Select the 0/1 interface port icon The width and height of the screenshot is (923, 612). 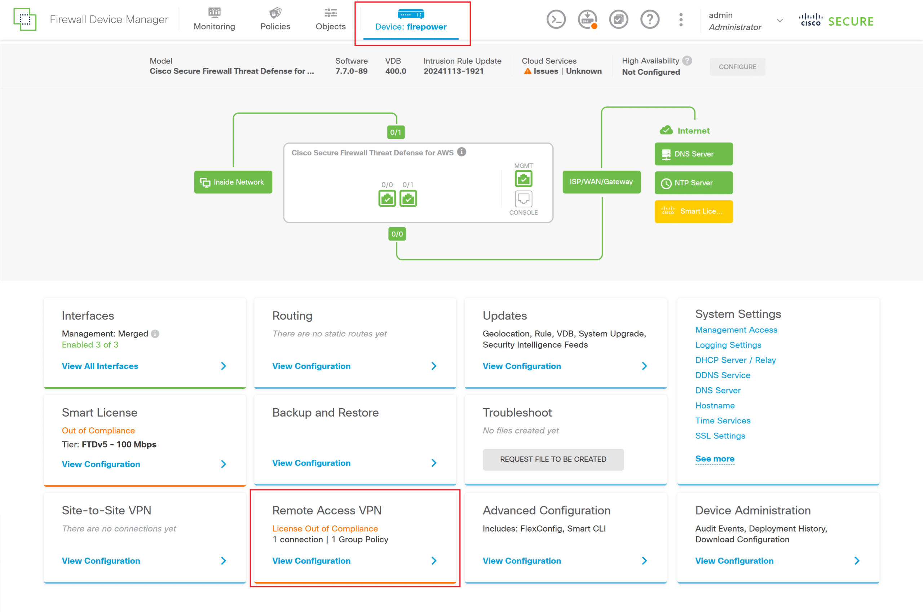click(x=408, y=198)
